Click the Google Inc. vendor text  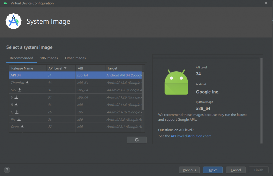tap(208, 92)
